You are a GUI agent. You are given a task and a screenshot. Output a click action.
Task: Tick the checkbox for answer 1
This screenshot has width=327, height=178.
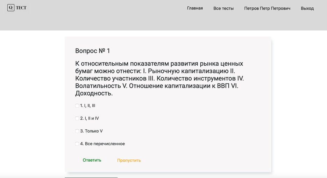[77, 106]
